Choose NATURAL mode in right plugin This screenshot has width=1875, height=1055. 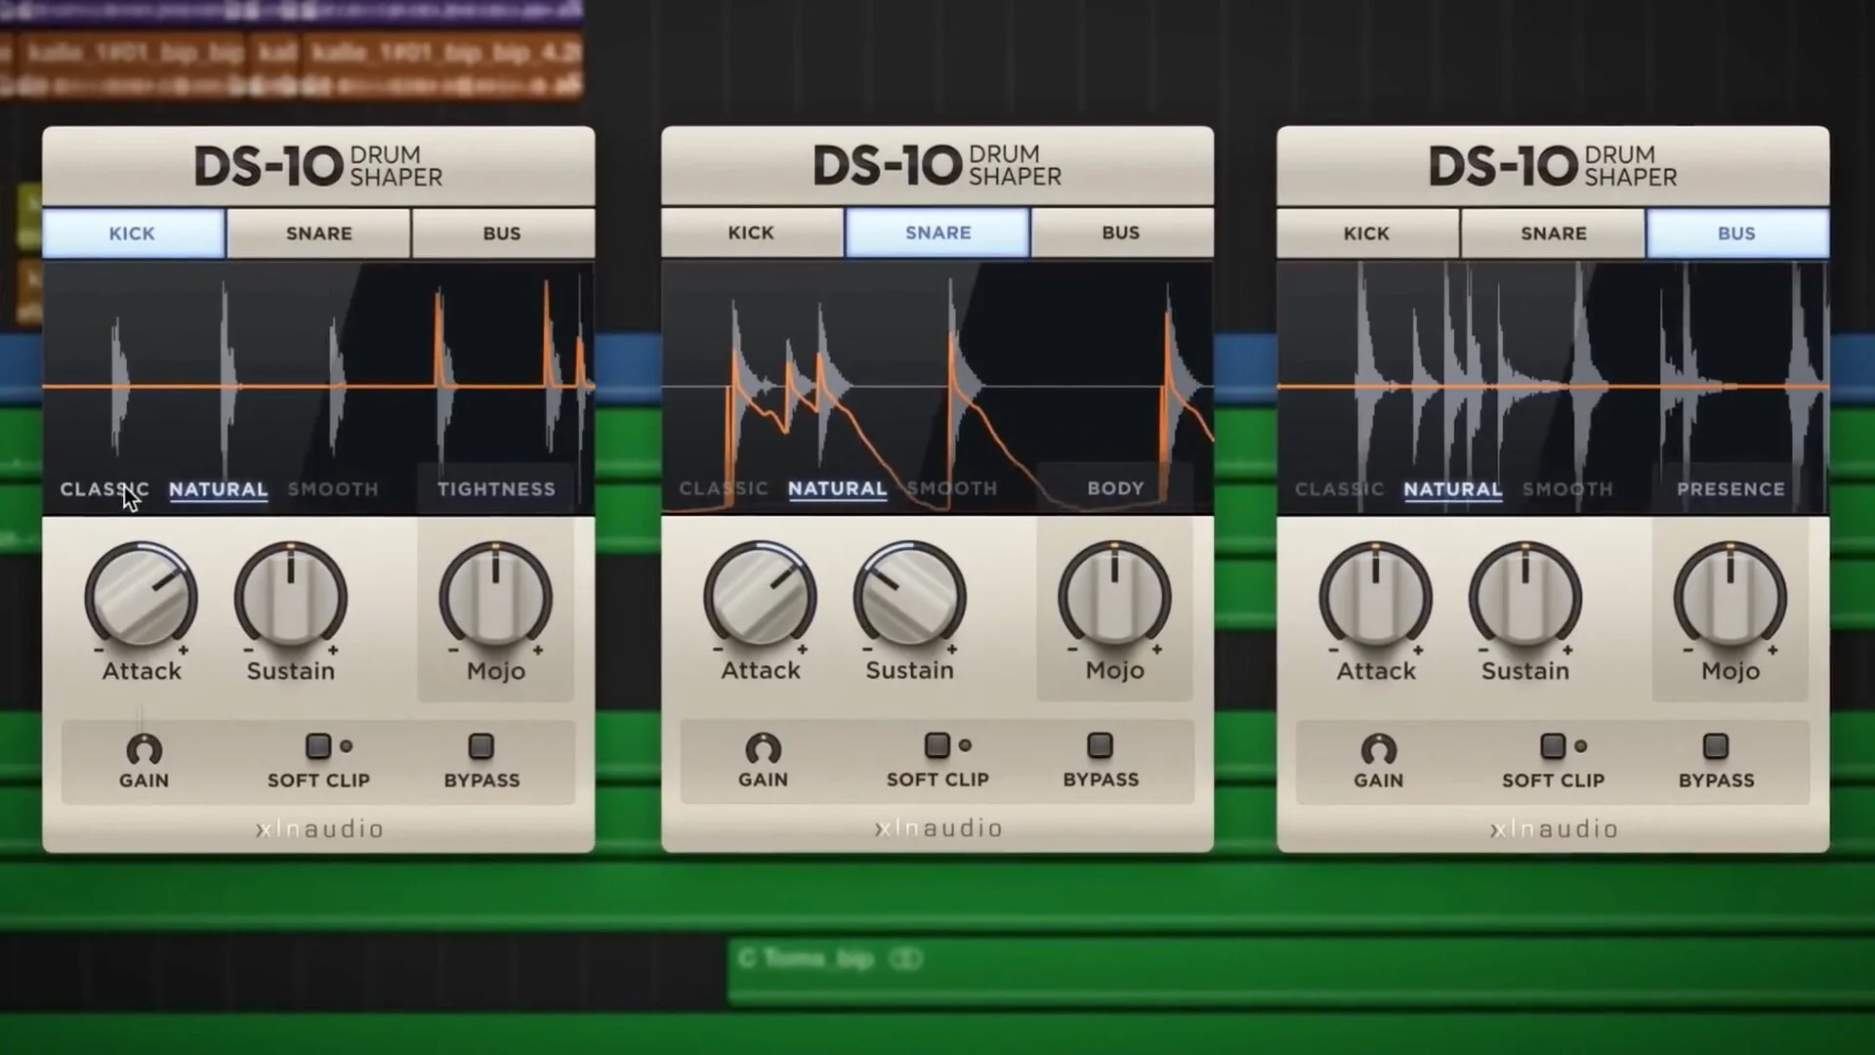point(1452,489)
